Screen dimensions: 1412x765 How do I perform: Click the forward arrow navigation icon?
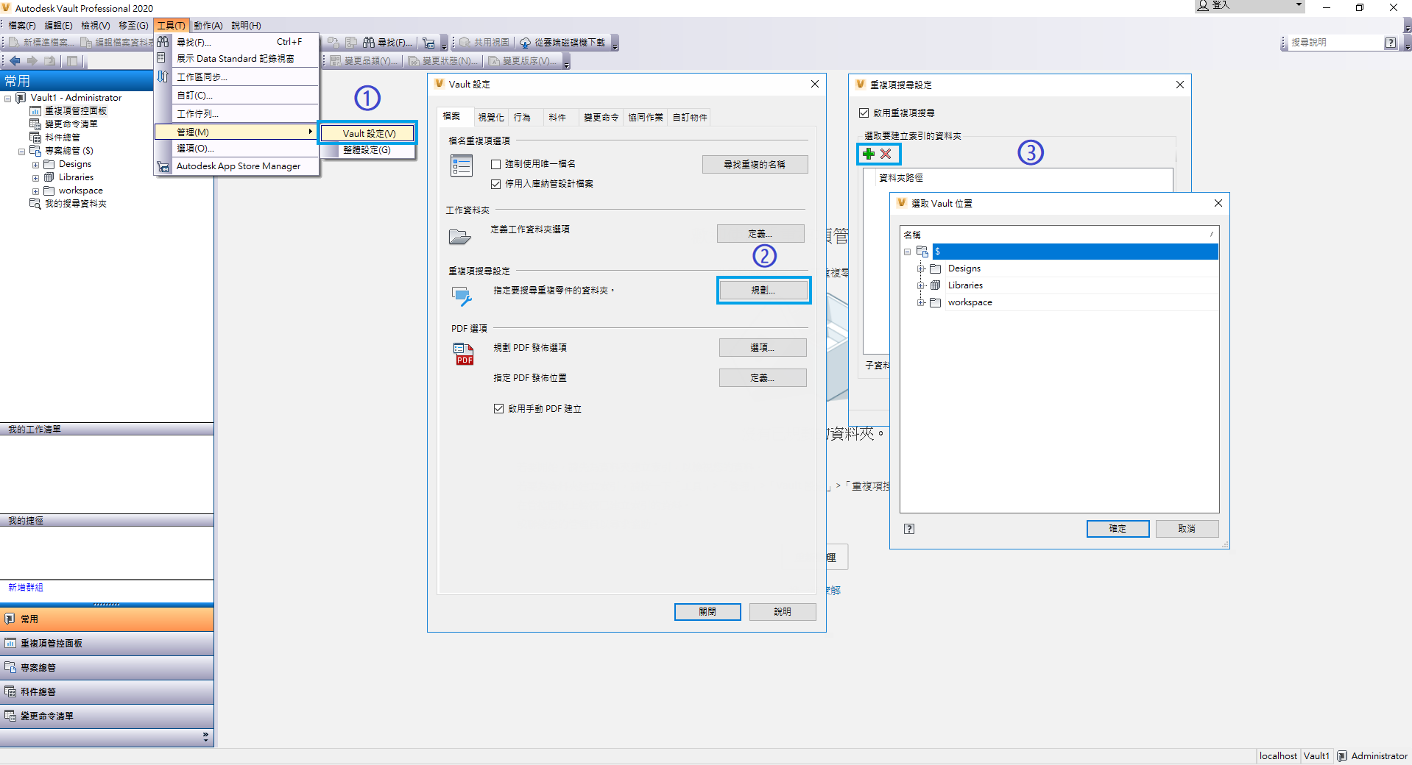pos(32,61)
